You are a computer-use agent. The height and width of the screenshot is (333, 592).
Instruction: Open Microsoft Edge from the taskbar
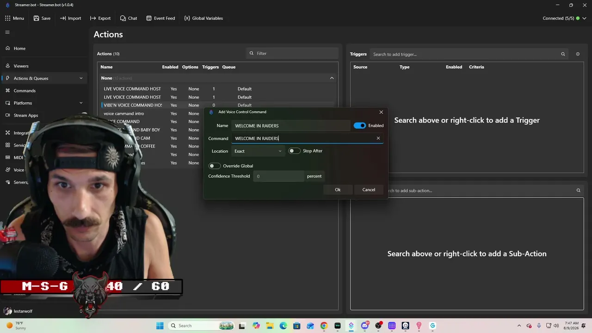coord(283,326)
